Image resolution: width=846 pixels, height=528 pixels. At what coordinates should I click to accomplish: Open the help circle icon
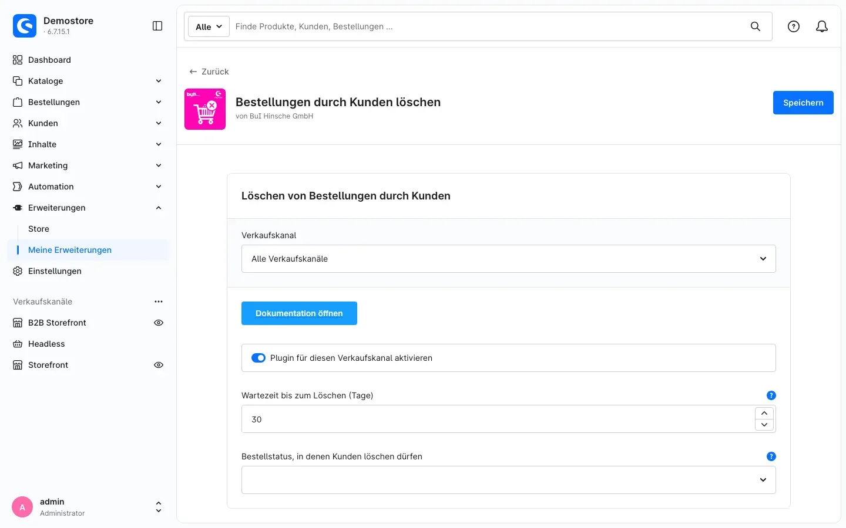pyautogui.click(x=794, y=26)
